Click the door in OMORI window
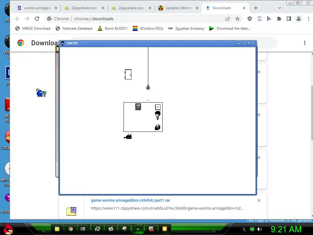The height and width of the screenshot is (235, 313). point(128,74)
